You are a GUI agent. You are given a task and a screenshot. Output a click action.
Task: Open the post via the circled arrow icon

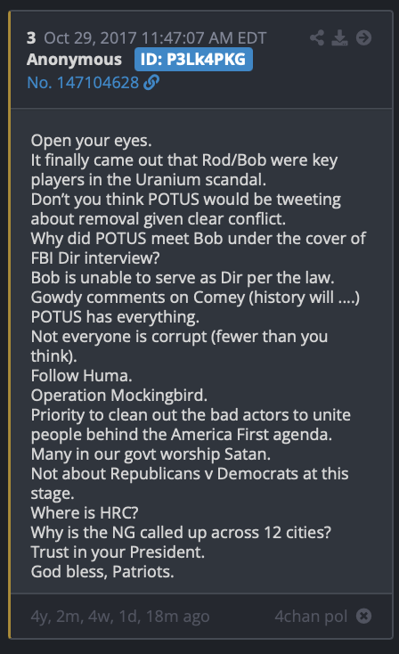363,38
